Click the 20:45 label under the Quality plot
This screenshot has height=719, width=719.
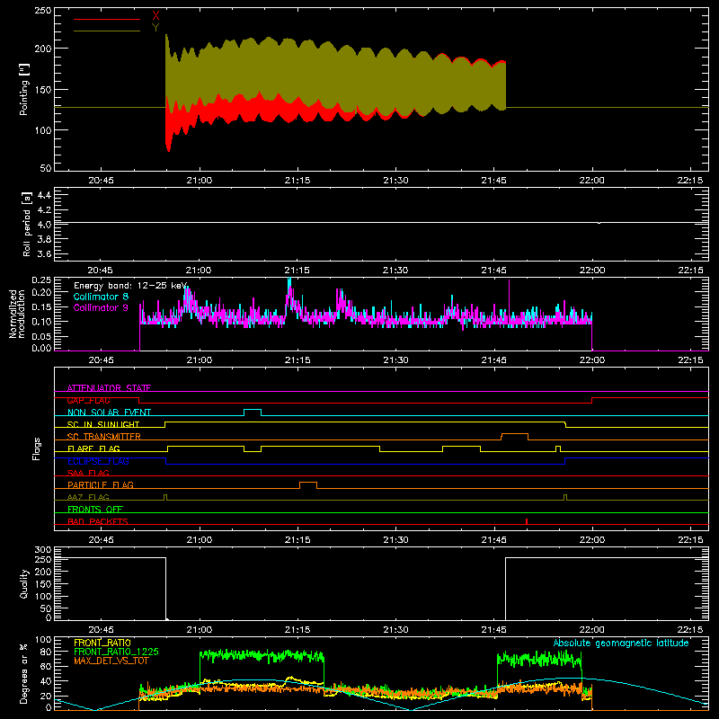tap(101, 630)
